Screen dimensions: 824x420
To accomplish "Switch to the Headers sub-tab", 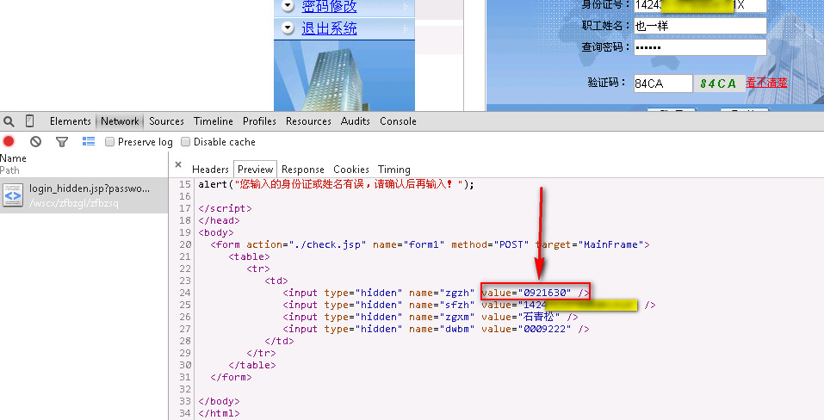I will coord(210,169).
